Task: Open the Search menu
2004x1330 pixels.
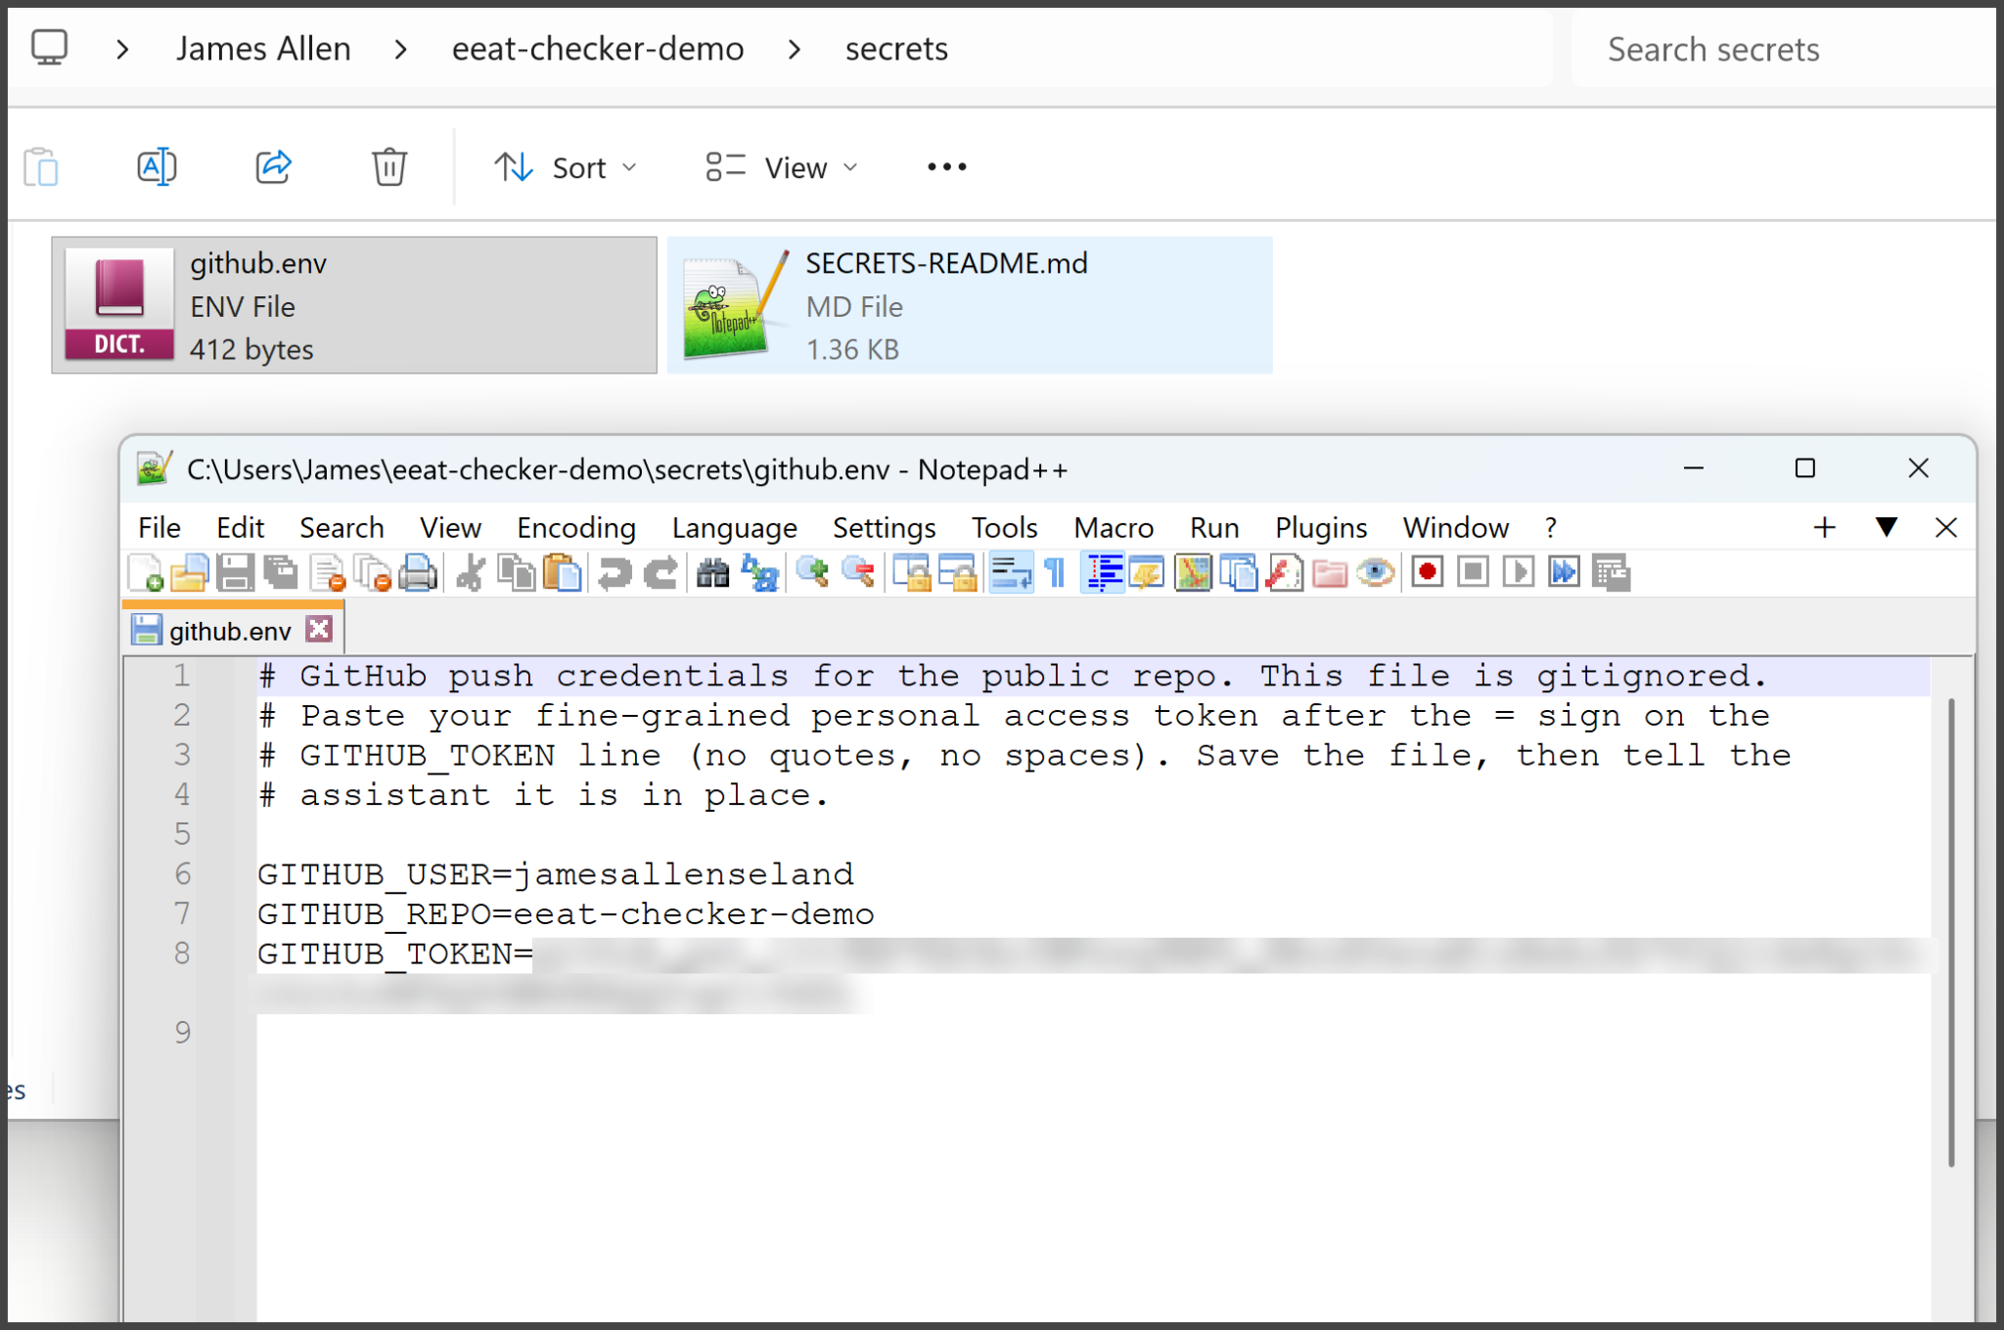Action: pos(342,528)
